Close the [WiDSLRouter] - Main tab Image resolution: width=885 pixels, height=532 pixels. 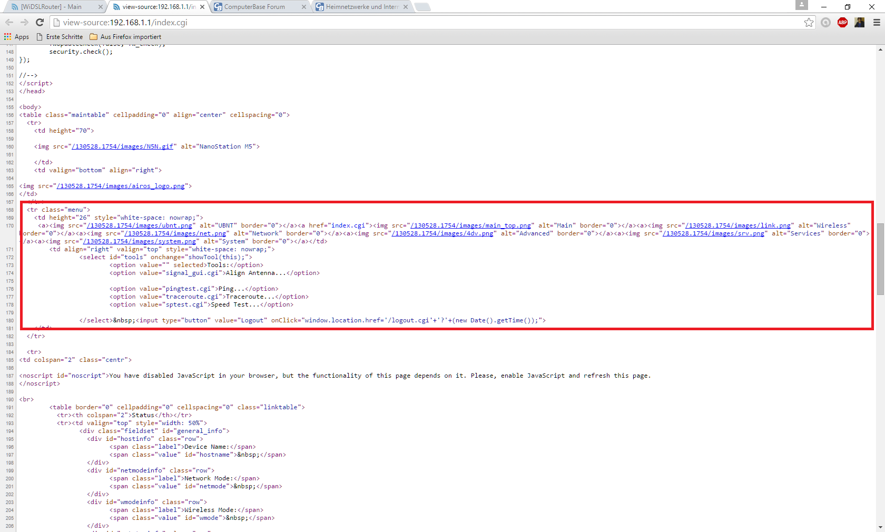click(x=101, y=7)
